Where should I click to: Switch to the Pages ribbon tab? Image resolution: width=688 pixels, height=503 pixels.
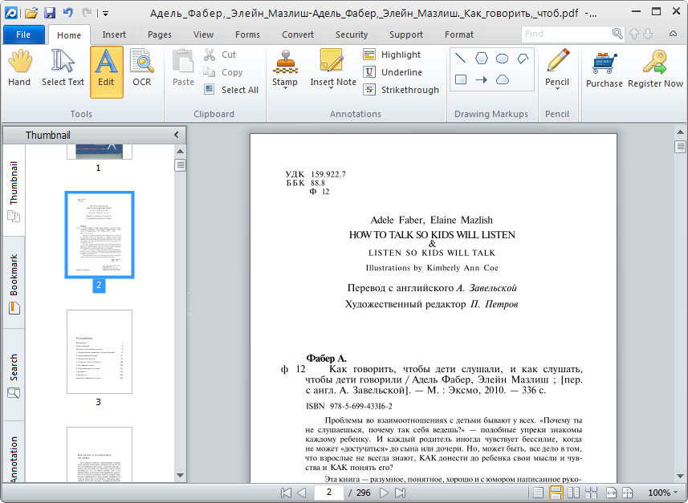[x=160, y=34]
